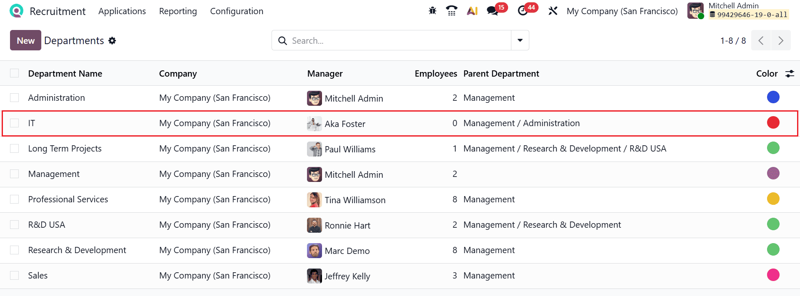The height and width of the screenshot is (296, 800).
Task: Click the debug bug icon
Action: (x=433, y=11)
